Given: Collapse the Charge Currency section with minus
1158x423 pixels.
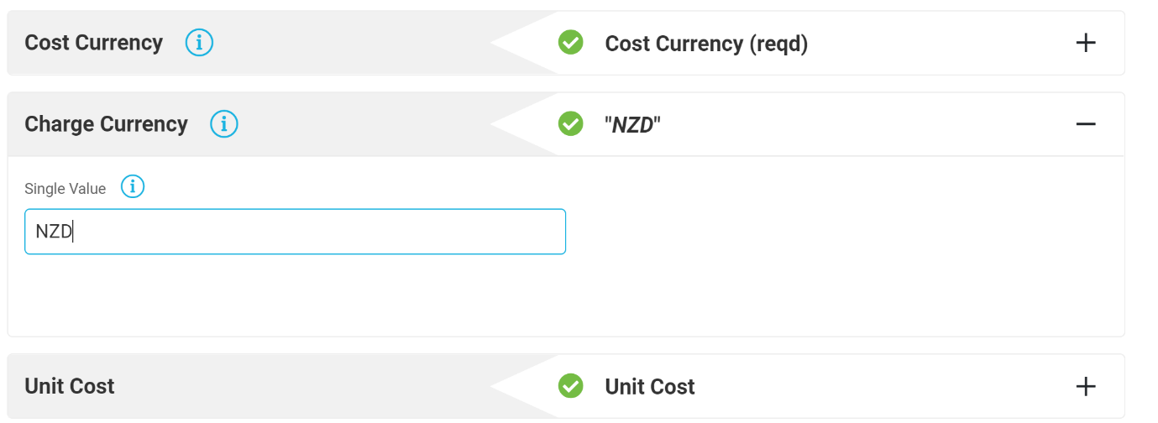Looking at the screenshot, I should click(x=1086, y=124).
